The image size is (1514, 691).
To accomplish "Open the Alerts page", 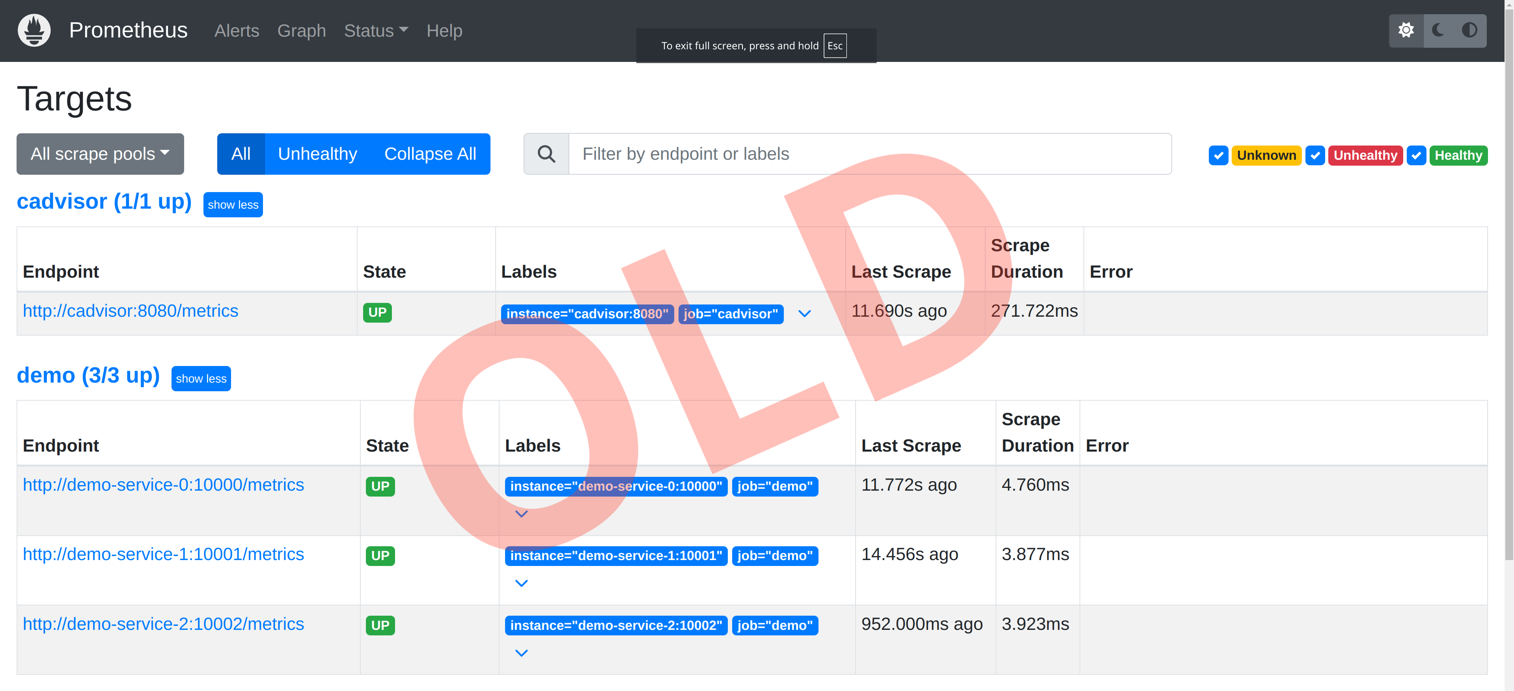I will (x=236, y=31).
